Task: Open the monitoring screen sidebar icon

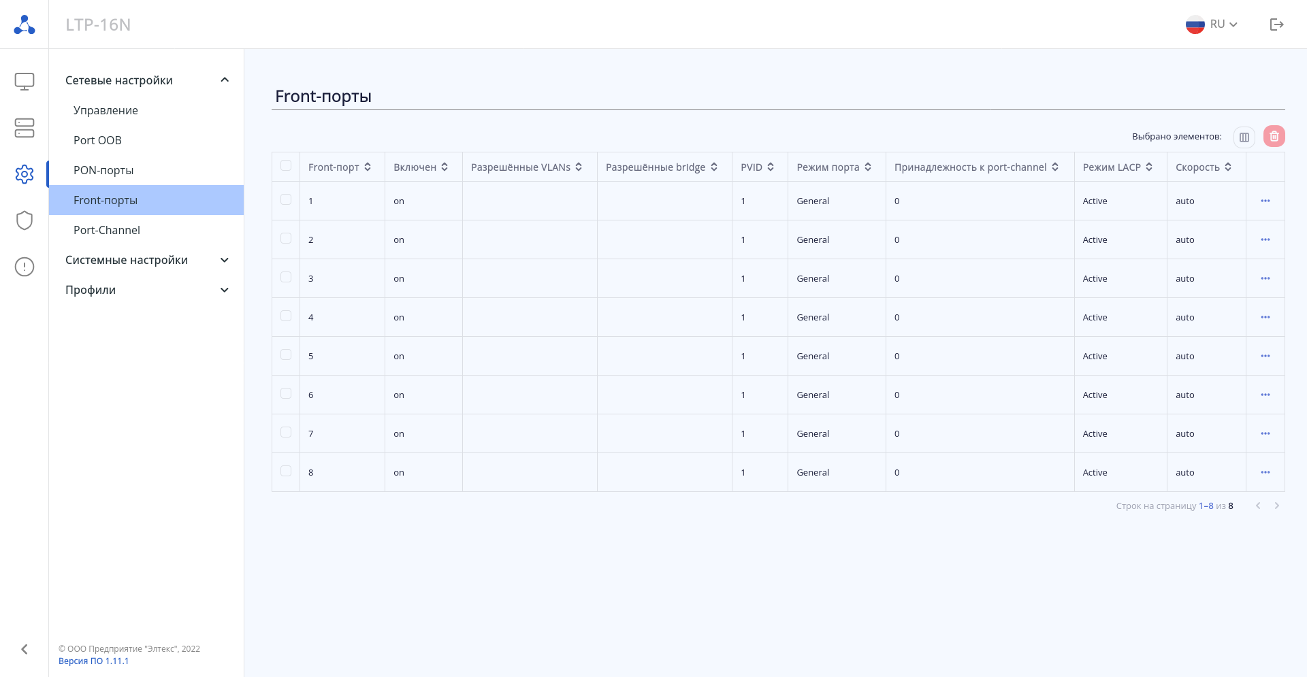Action: [25, 82]
